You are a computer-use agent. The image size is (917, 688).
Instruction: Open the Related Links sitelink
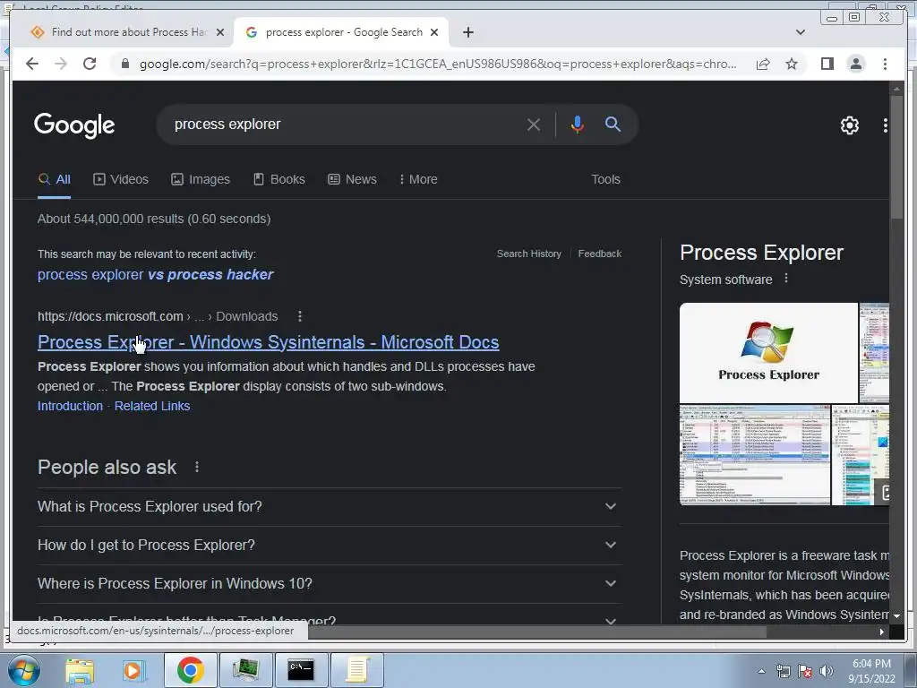coord(152,406)
